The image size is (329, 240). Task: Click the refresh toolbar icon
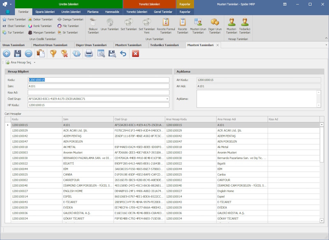click(x=76, y=54)
